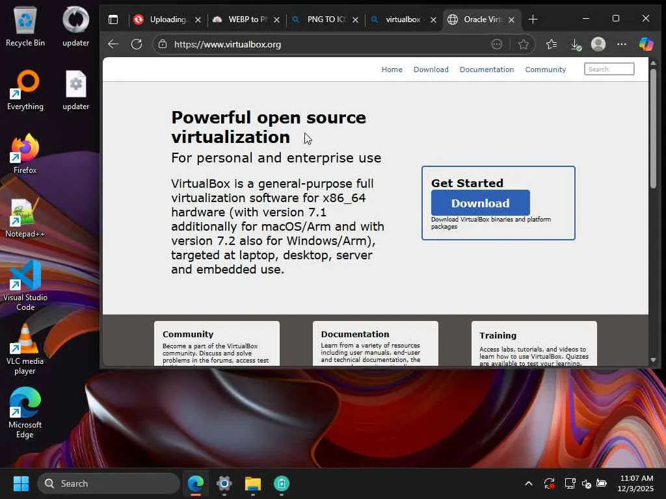View site information lock icon
The width and height of the screenshot is (666, 499).
[162, 44]
